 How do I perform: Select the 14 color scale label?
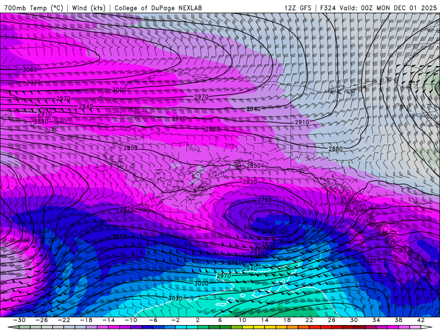click(265, 320)
